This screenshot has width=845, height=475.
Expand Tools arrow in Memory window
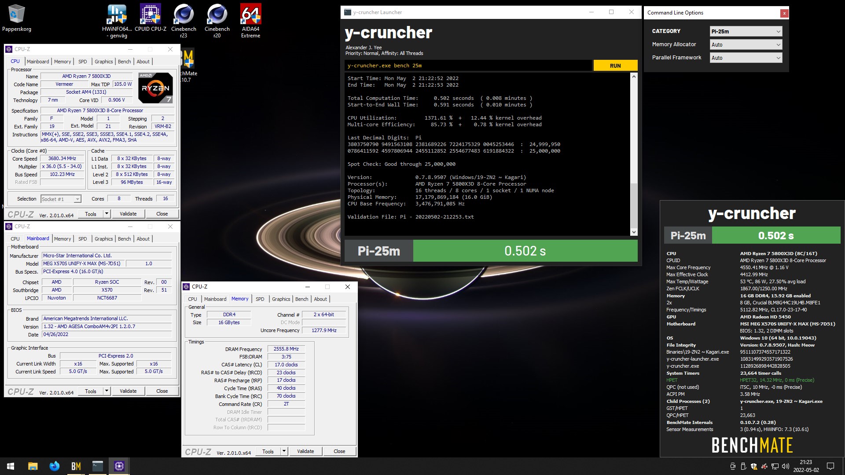click(284, 451)
